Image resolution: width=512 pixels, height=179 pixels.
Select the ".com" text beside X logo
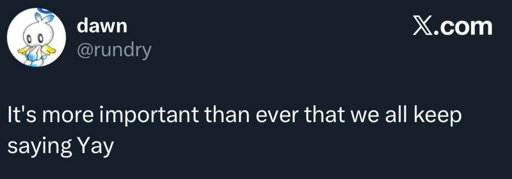[x=462, y=27]
